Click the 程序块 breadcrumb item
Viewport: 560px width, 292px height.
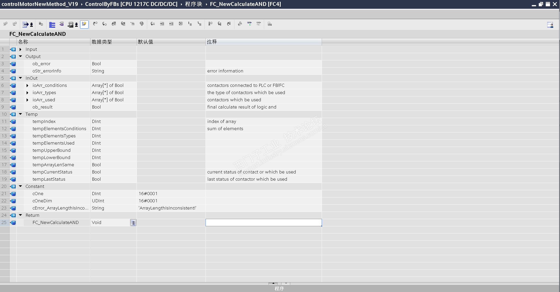tap(193, 4)
